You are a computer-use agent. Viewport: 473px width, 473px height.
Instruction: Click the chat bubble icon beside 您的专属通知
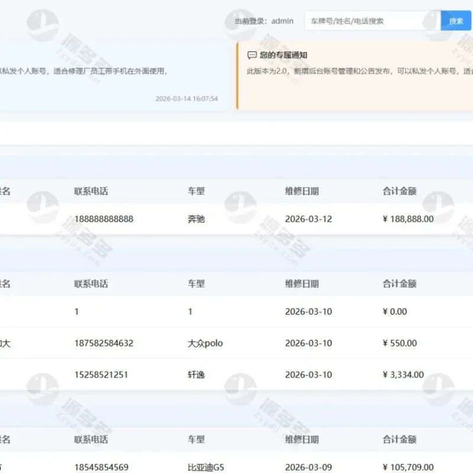pyautogui.click(x=252, y=55)
